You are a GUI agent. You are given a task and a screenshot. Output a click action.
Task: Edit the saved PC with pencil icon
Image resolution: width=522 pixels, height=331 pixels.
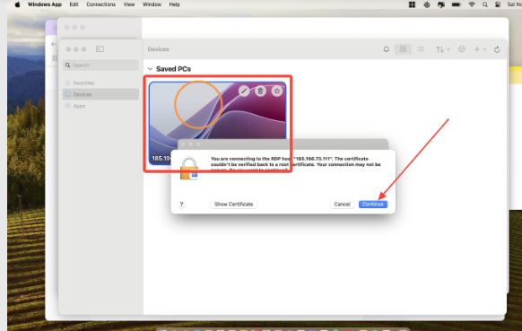pyautogui.click(x=244, y=91)
